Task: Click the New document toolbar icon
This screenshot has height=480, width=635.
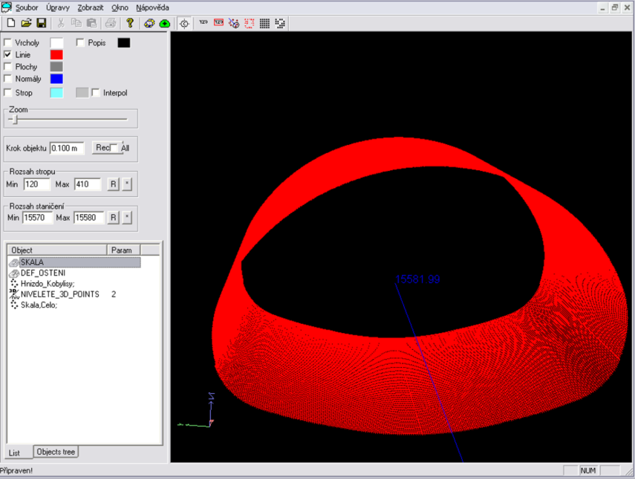Action: (x=10, y=23)
